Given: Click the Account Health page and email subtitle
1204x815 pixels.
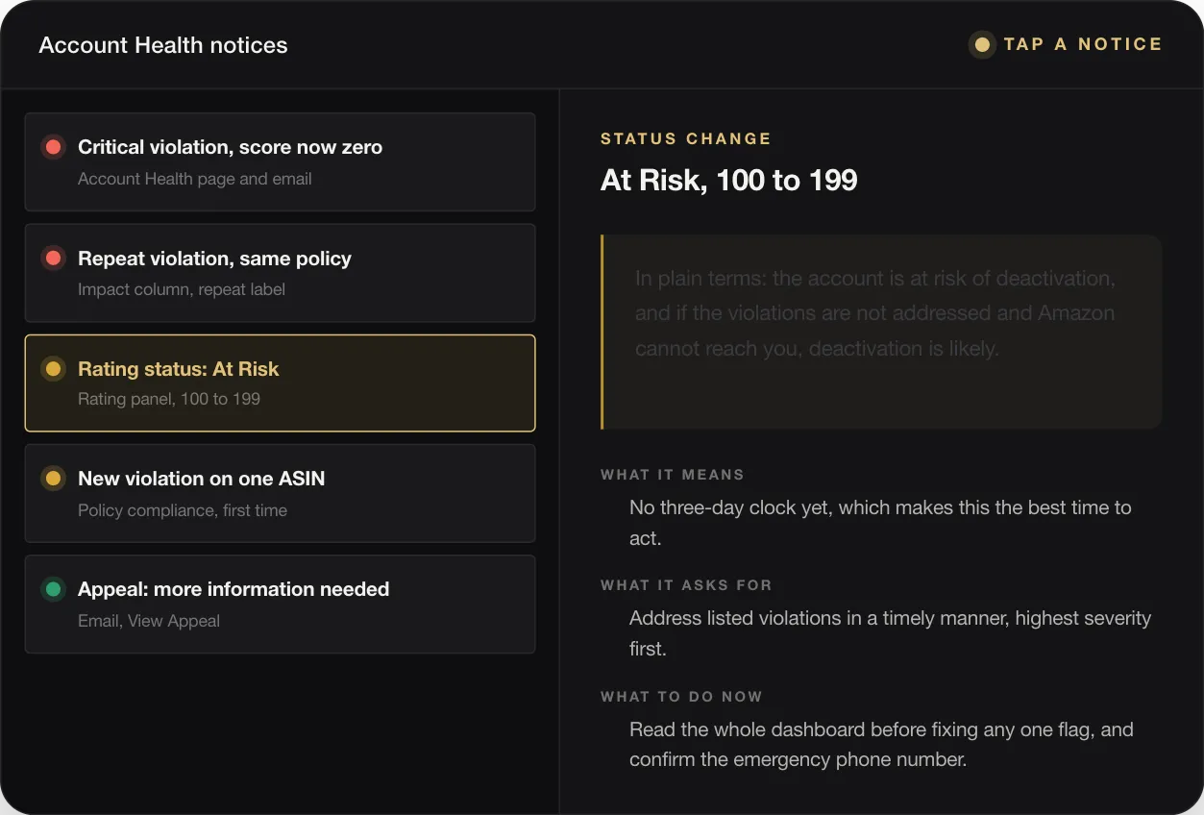Looking at the screenshot, I should click(195, 179).
